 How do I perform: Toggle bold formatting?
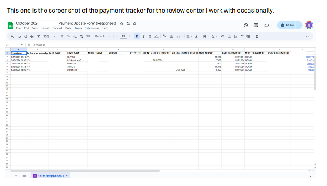click(137, 36)
